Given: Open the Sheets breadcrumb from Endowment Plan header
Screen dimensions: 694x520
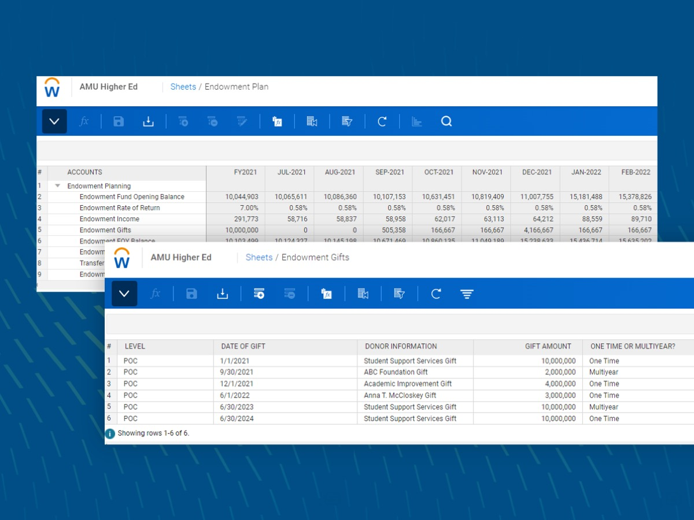Looking at the screenshot, I should tap(183, 86).
